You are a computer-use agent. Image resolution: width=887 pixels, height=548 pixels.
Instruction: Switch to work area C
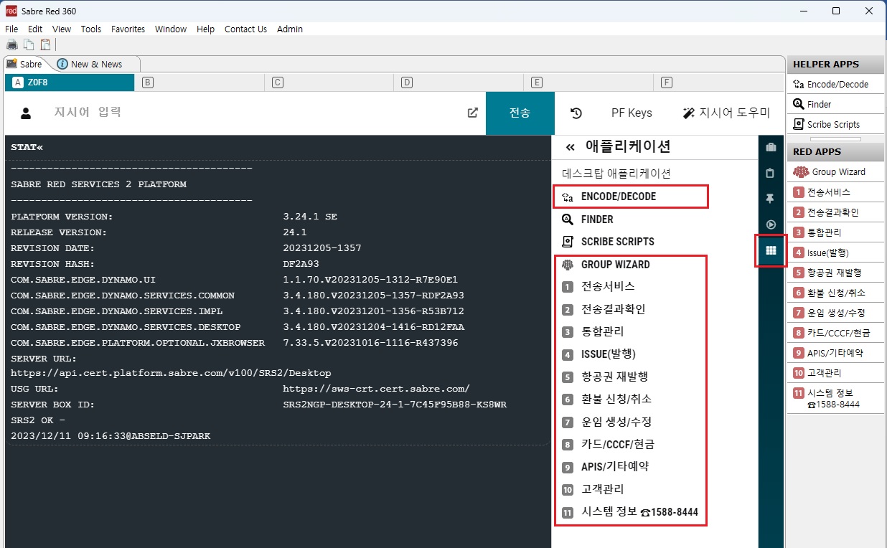(x=329, y=82)
